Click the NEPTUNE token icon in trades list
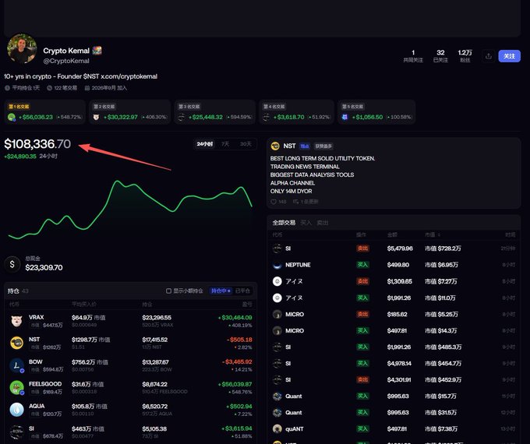This screenshot has width=530, height=444. pyautogui.click(x=277, y=265)
